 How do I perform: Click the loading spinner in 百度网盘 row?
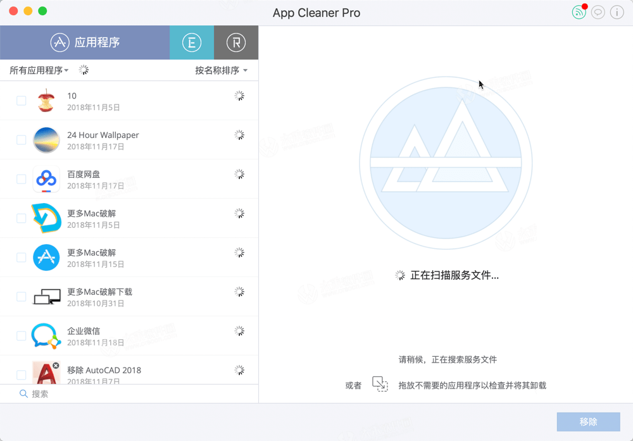(239, 174)
